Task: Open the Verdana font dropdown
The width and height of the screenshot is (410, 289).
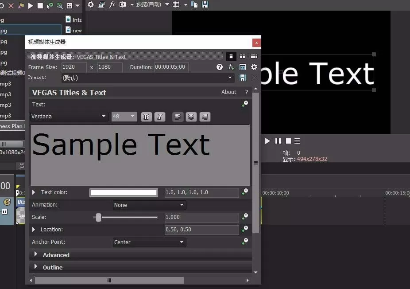Action: click(69, 117)
